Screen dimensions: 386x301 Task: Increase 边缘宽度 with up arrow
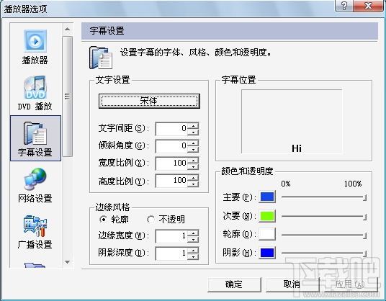(x=193, y=233)
